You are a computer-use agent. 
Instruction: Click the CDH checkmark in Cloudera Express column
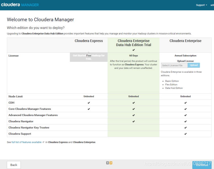[x=89, y=103]
